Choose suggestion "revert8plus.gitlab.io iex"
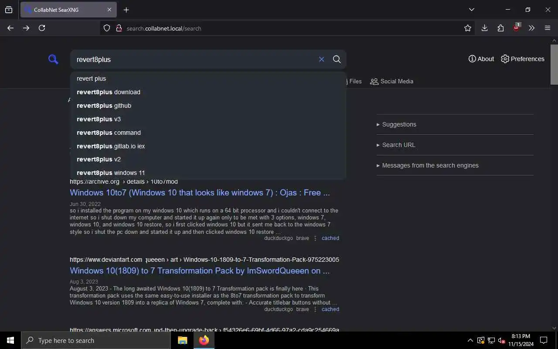Viewport: 558px width, 349px height. [x=208, y=146]
